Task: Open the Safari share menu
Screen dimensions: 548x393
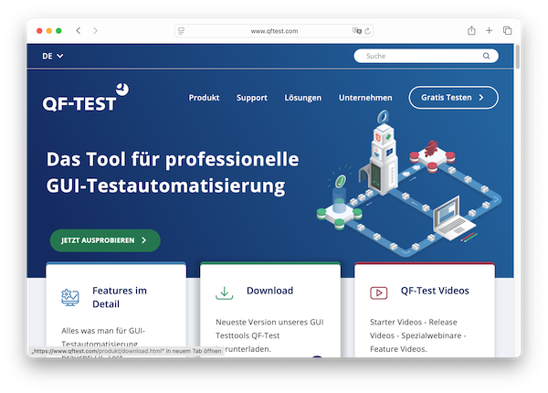Action: [x=471, y=31]
